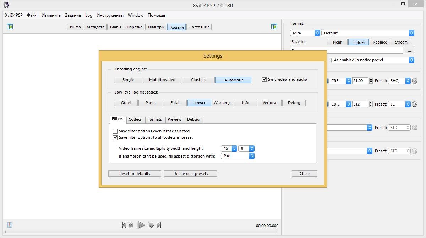Click the browse button for the save path

[409, 51]
